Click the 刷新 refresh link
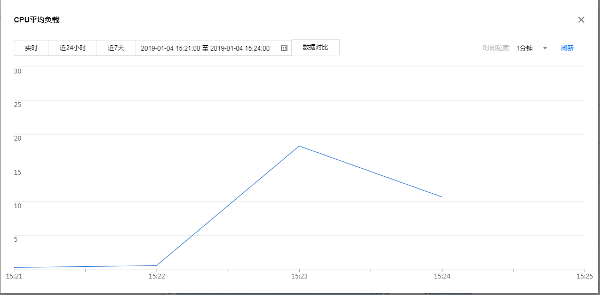600x295 pixels. tap(567, 48)
